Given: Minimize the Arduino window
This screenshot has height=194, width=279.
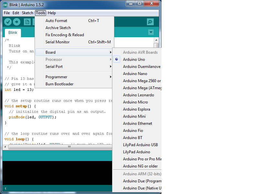Looking at the screenshot, I should (131, 4).
